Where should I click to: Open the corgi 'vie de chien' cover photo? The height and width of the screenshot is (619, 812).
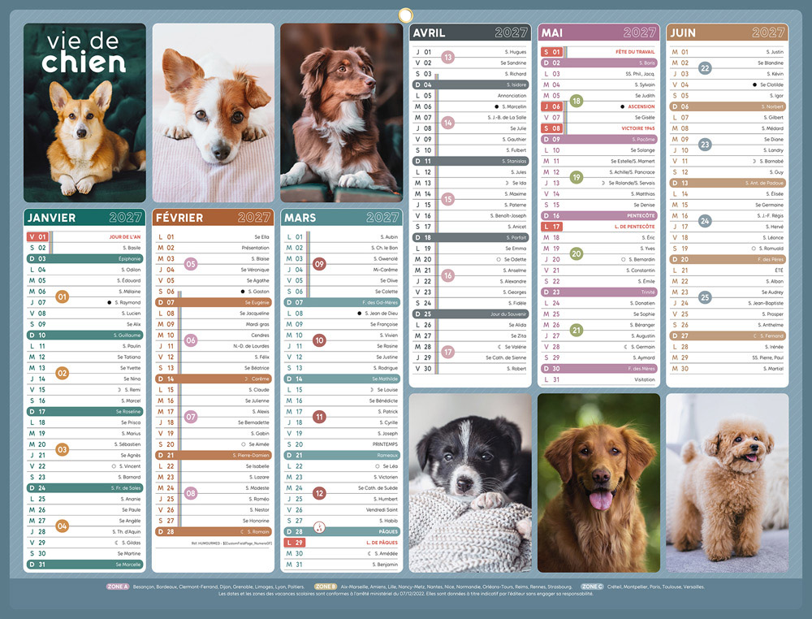point(84,112)
